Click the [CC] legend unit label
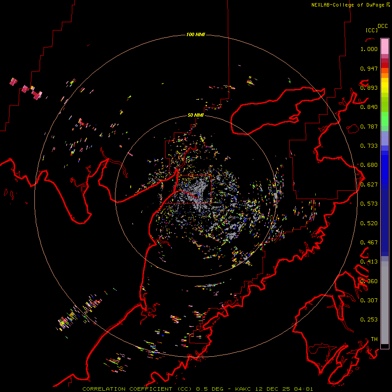The image size is (392, 392). point(372,30)
